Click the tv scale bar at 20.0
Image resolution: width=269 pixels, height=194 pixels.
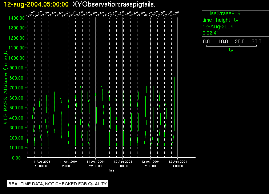coord(240,41)
